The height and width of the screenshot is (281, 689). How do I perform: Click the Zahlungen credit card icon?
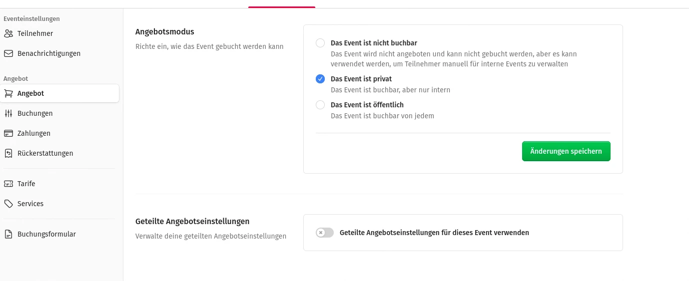coord(8,133)
